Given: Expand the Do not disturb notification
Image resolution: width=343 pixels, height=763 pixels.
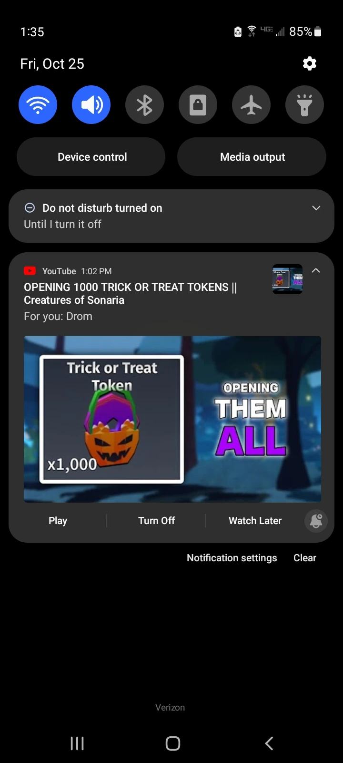Looking at the screenshot, I should tap(316, 208).
